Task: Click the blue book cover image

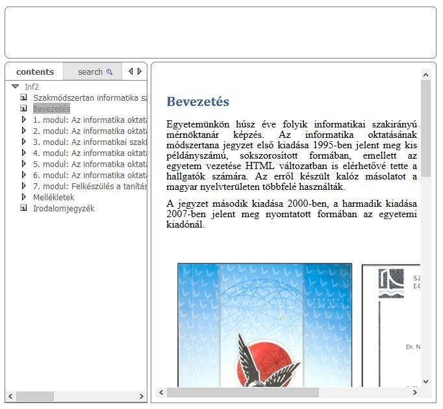Action: point(265,325)
